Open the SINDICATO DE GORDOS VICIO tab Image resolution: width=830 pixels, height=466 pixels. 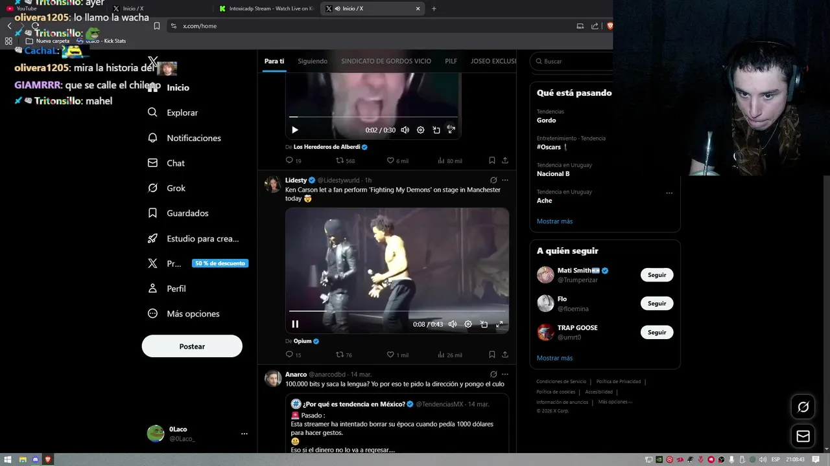coord(386,61)
